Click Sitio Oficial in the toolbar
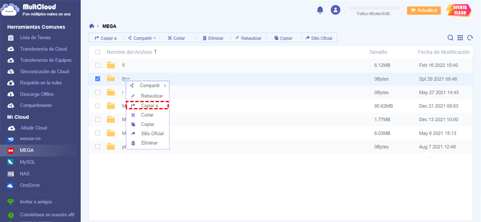Image resolution: width=481 pixels, height=222 pixels. [319, 38]
